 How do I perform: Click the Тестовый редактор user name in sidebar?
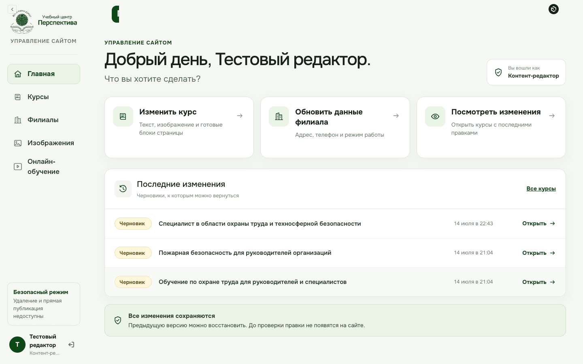click(x=43, y=341)
